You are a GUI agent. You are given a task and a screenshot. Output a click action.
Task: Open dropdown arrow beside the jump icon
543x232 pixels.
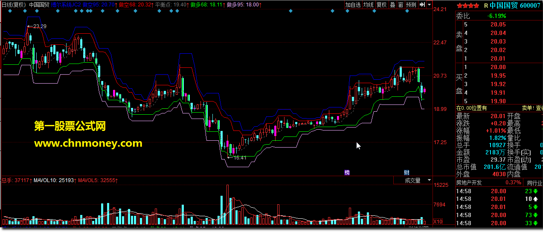coord(429,5)
